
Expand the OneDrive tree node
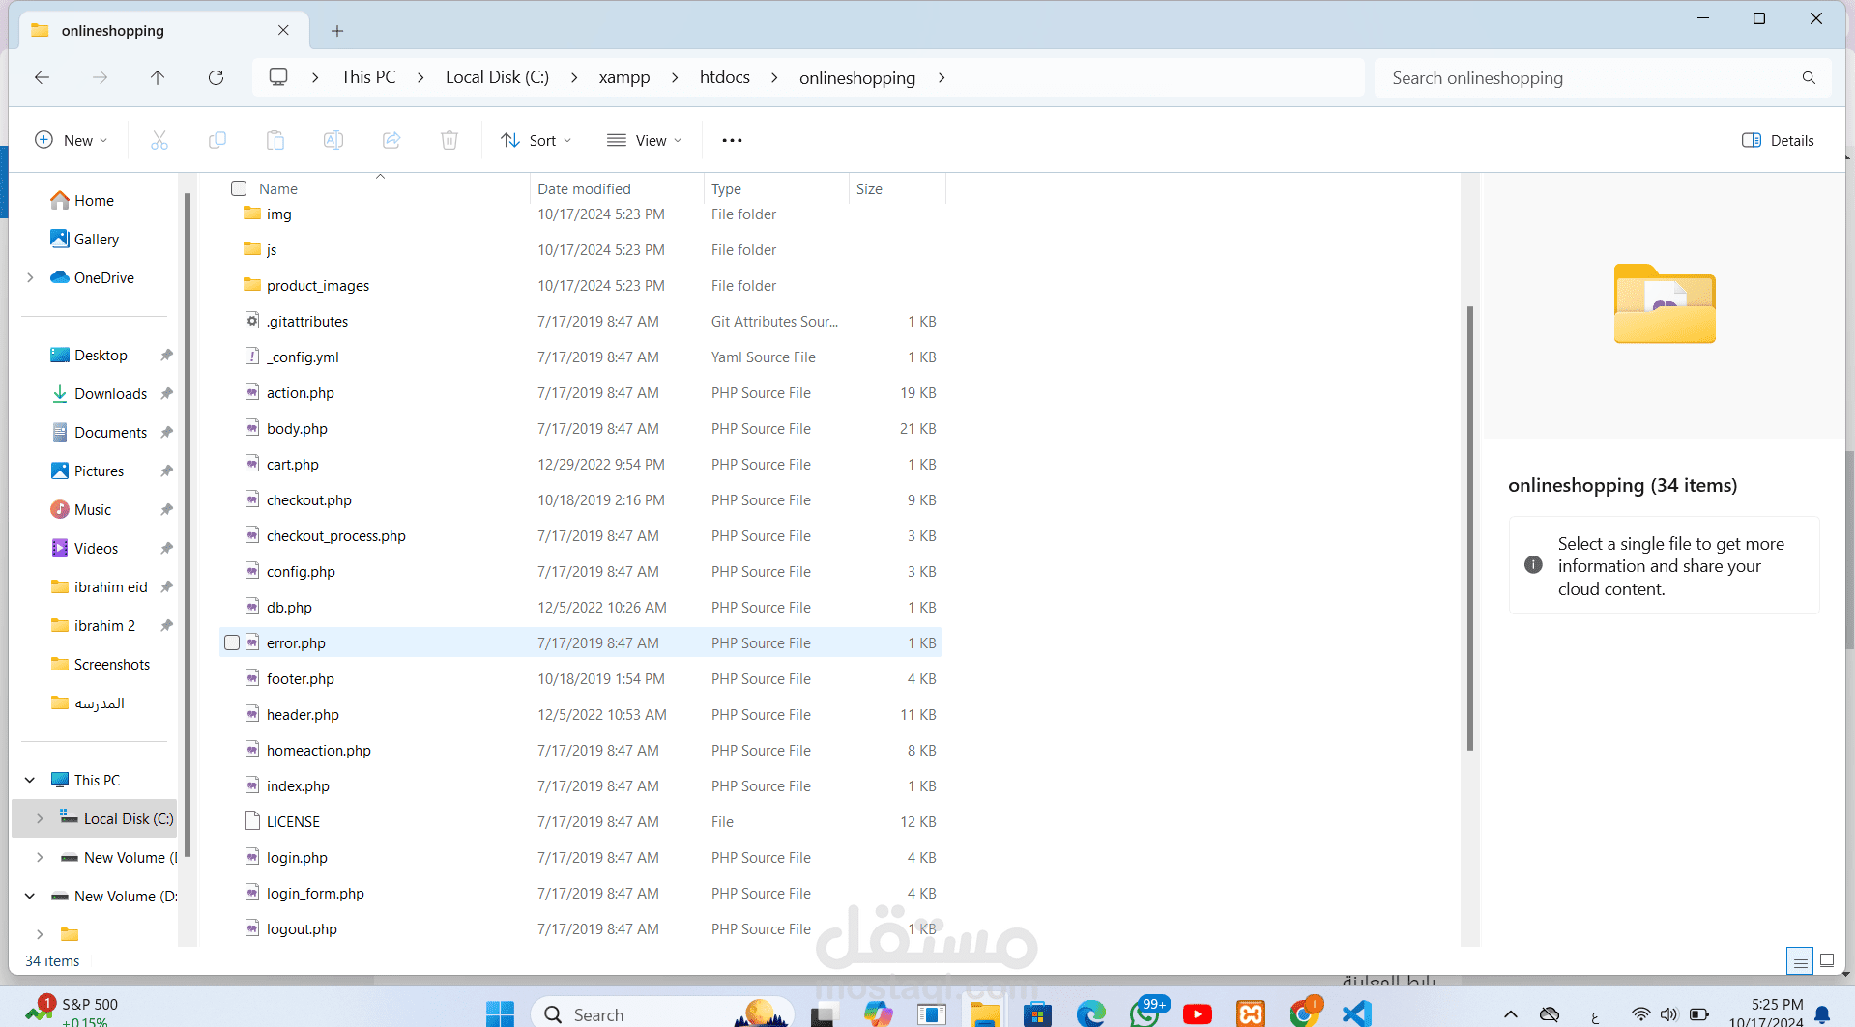(31, 278)
